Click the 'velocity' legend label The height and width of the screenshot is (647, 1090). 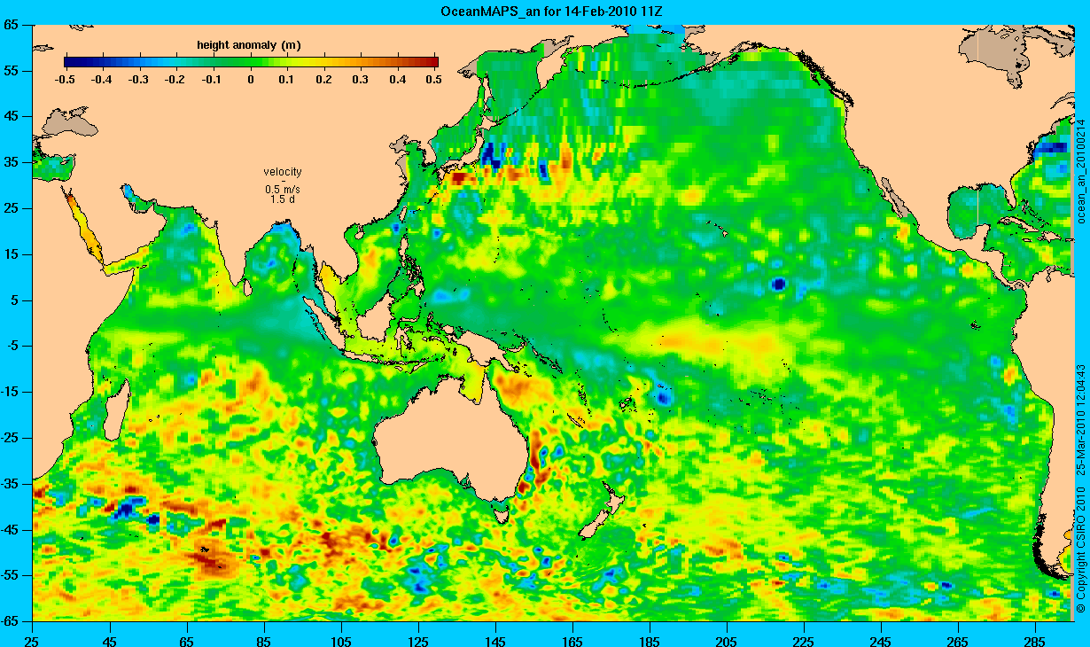(283, 172)
